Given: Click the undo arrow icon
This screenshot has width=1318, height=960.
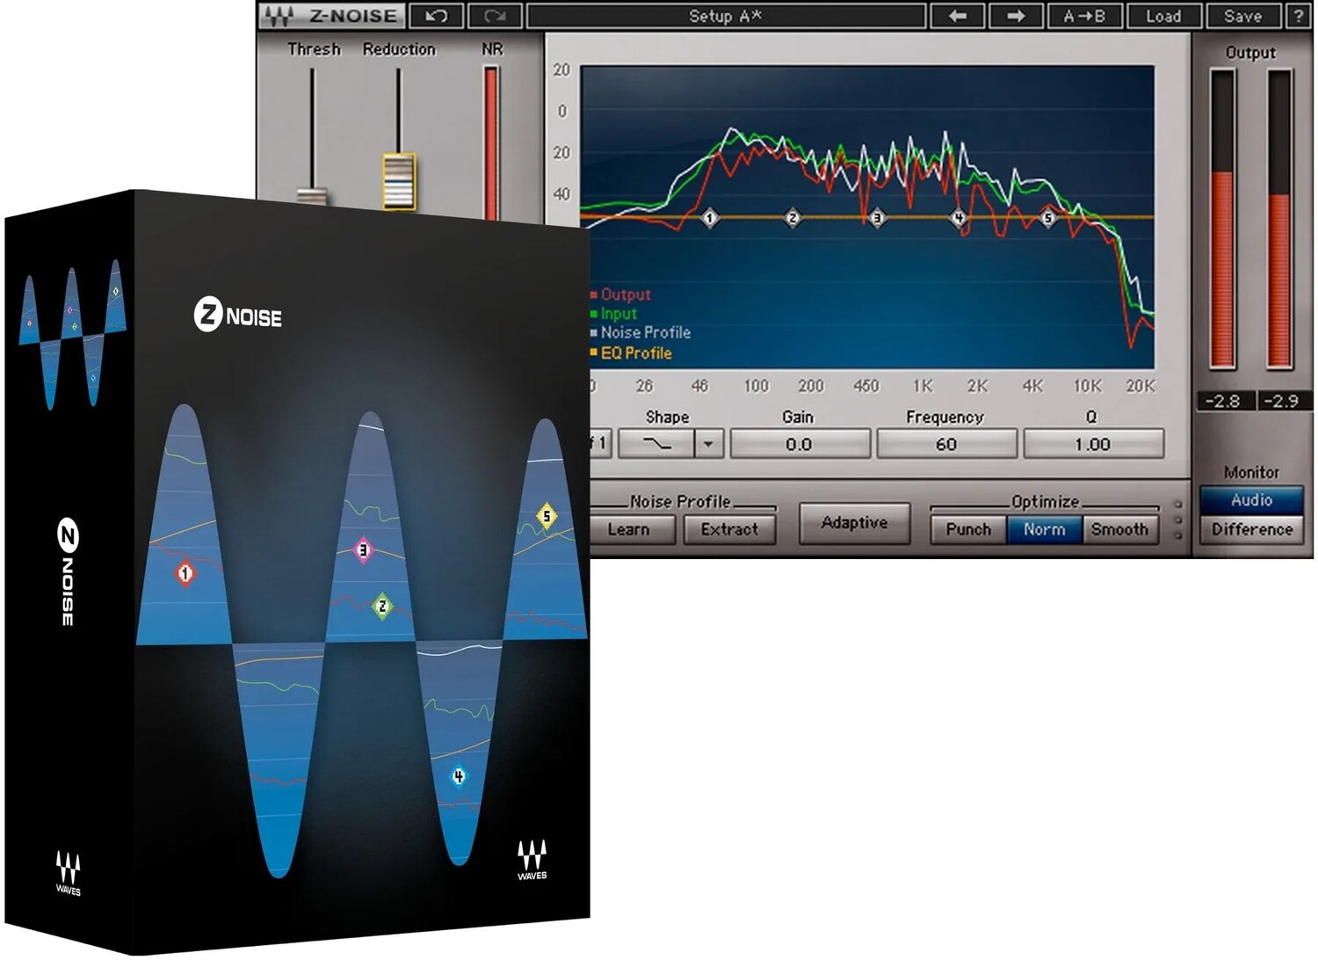Looking at the screenshot, I should [437, 16].
